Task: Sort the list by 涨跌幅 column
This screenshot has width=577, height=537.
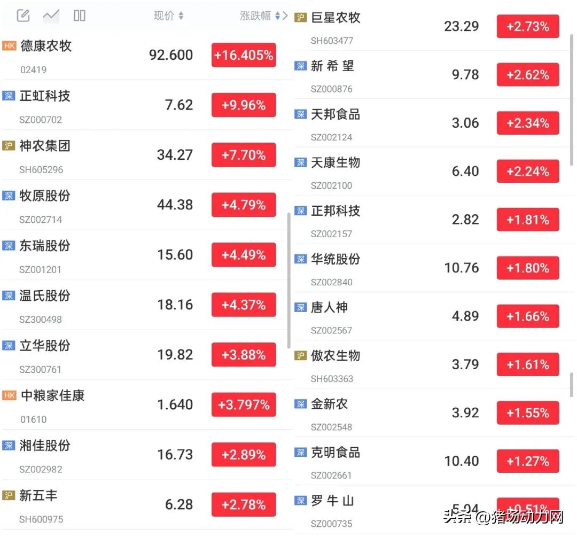Action: (x=260, y=16)
